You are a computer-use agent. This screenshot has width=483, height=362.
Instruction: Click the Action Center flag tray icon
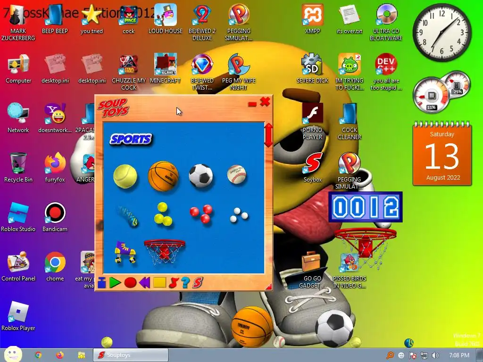(412, 355)
